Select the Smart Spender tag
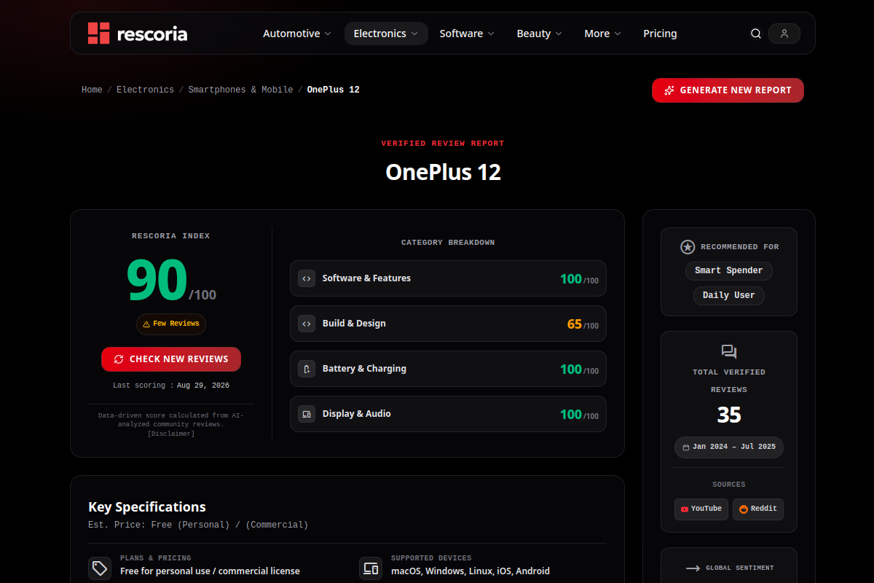874x583 pixels. tap(729, 270)
